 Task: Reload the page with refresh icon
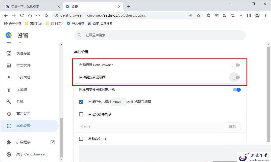pos(22,15)
